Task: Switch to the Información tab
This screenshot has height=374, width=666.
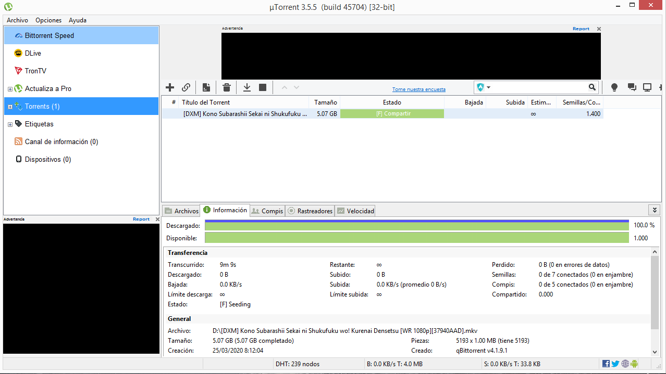Action: tap(225, 210)
